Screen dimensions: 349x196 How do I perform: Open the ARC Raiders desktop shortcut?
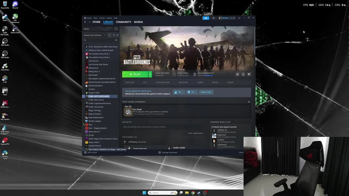[5, 116]
